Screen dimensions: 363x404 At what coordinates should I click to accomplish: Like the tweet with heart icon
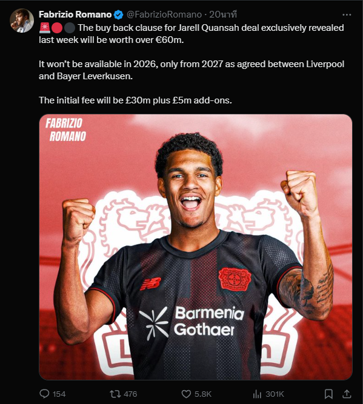click(186, 394)
